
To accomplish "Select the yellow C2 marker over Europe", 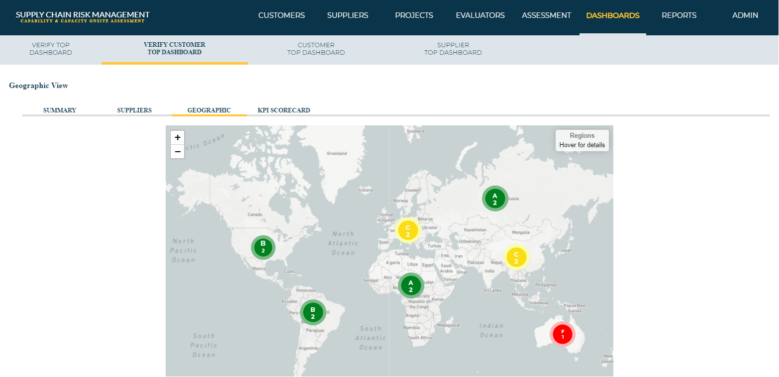I will click(x=408, y=230).
